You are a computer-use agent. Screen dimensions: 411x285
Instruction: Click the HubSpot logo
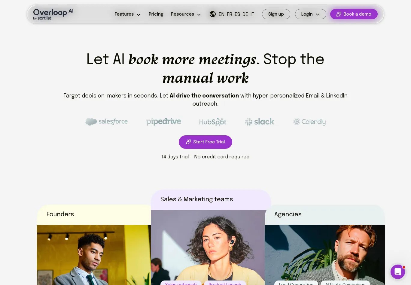[x=213, y=122]
